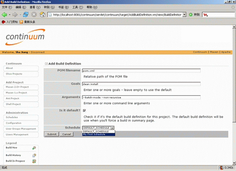Open the 编辑 (E) menu
This screenshot has height=171, width=236.
tap(21, 7)
